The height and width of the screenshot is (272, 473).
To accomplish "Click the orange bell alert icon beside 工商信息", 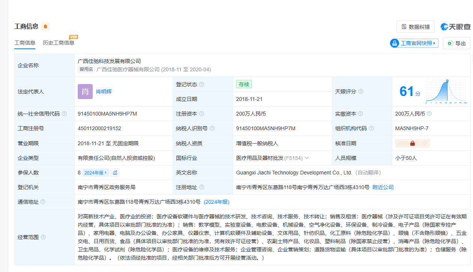I will [x=45, y=26].
